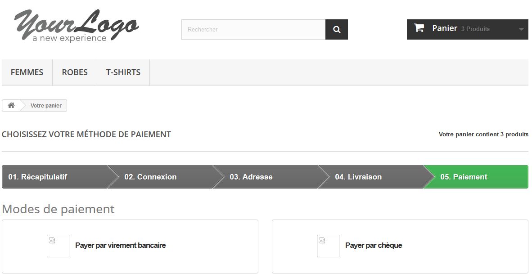Open the Panier 3 Produits cart

[x=467, y=29]
